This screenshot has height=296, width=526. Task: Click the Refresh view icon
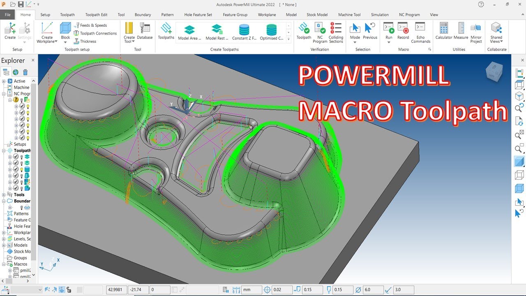click(x=519, y=122)
